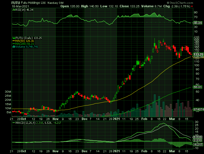This screenshot has height=154, width=204.
Task: Click the High 140.50 value
Action: tap(90, 6)
